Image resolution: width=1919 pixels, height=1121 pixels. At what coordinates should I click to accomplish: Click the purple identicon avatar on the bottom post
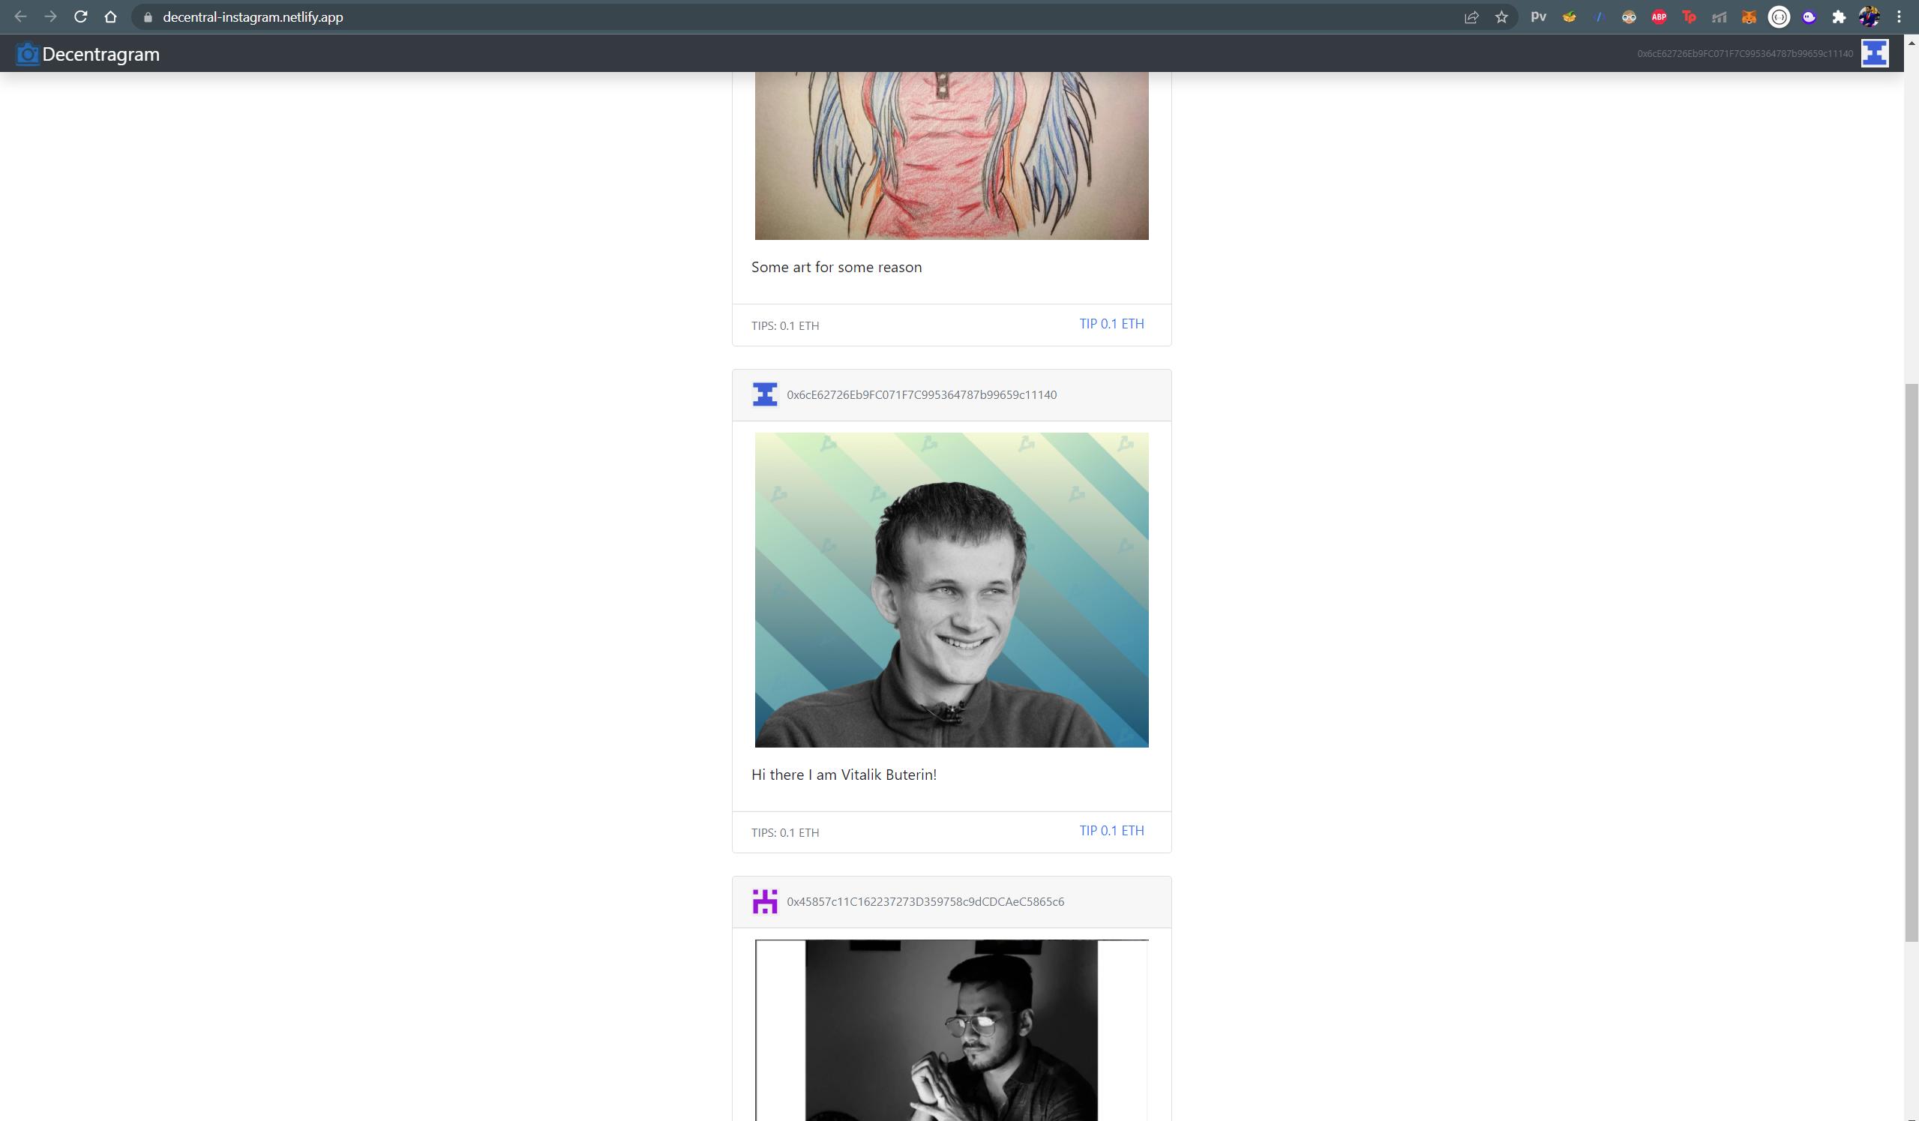click(x=765, y=901)
